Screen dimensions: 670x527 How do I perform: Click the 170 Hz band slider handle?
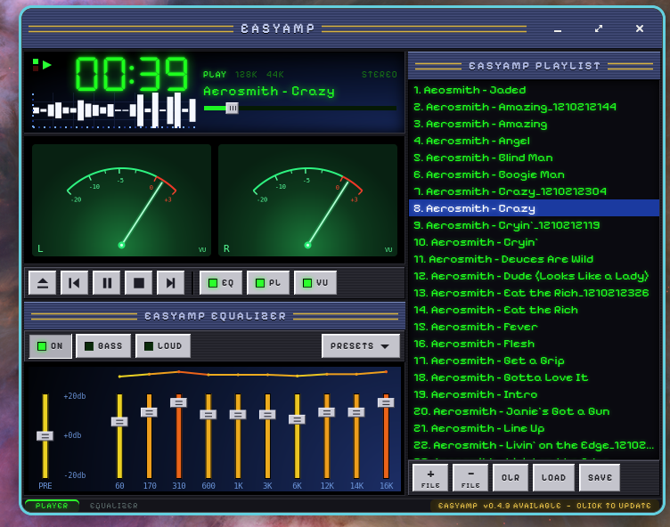pos(149,412)
